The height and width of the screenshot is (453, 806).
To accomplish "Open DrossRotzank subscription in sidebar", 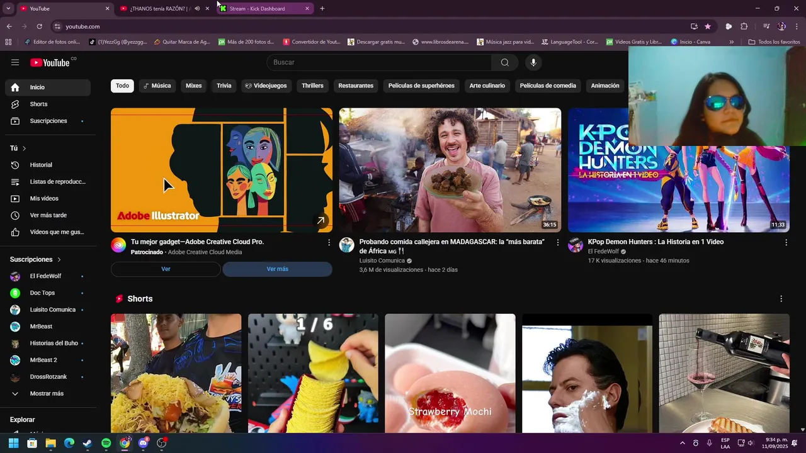I will [48, 377].
